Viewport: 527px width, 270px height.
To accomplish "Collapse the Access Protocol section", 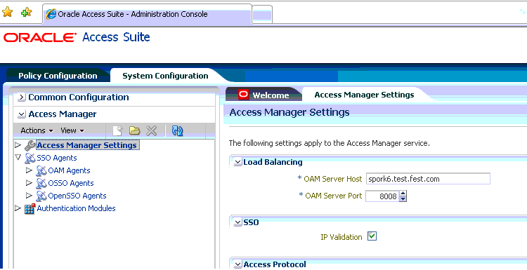I will coord(238,264).
